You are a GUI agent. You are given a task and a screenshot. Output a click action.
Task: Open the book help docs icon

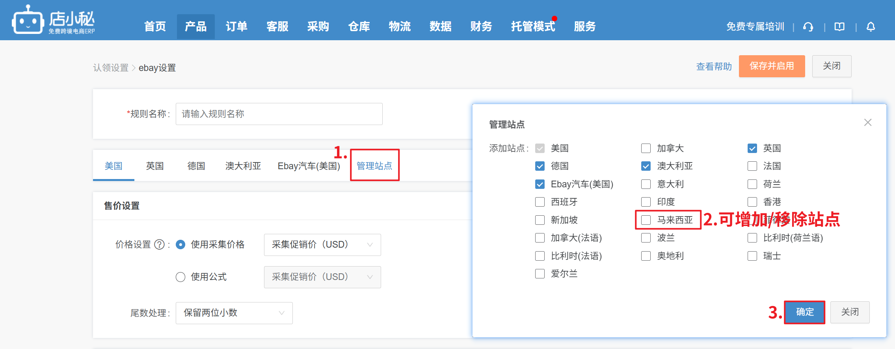tap(839, 27)
